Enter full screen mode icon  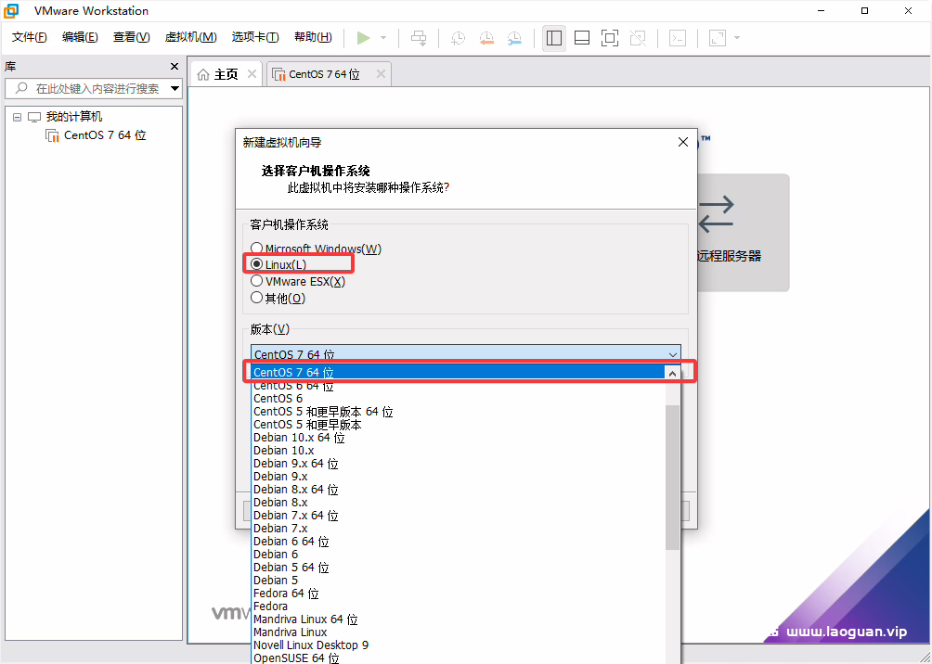click(x=610, y=38)
